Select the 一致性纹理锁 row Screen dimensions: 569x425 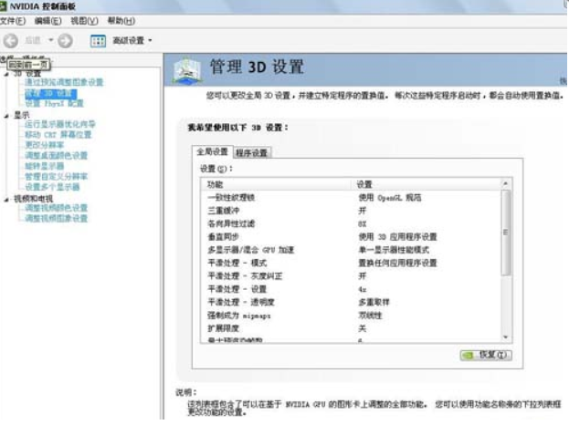351,198
